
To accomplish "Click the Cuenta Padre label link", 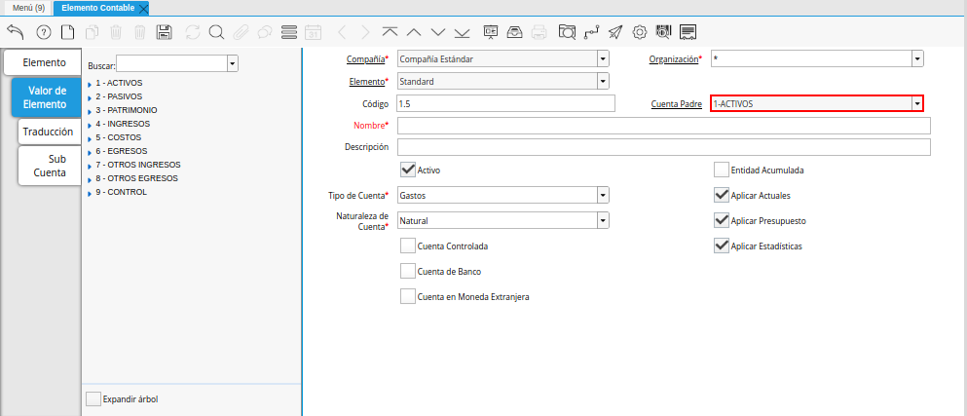I will point(676,103).
